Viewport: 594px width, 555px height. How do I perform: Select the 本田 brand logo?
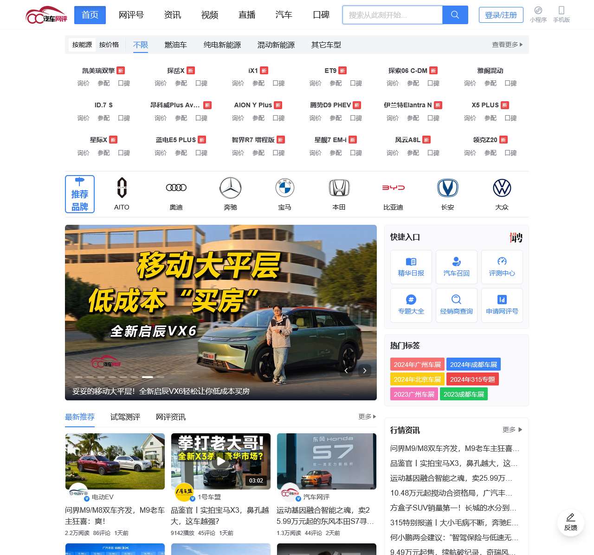click(x=339, y=188)
